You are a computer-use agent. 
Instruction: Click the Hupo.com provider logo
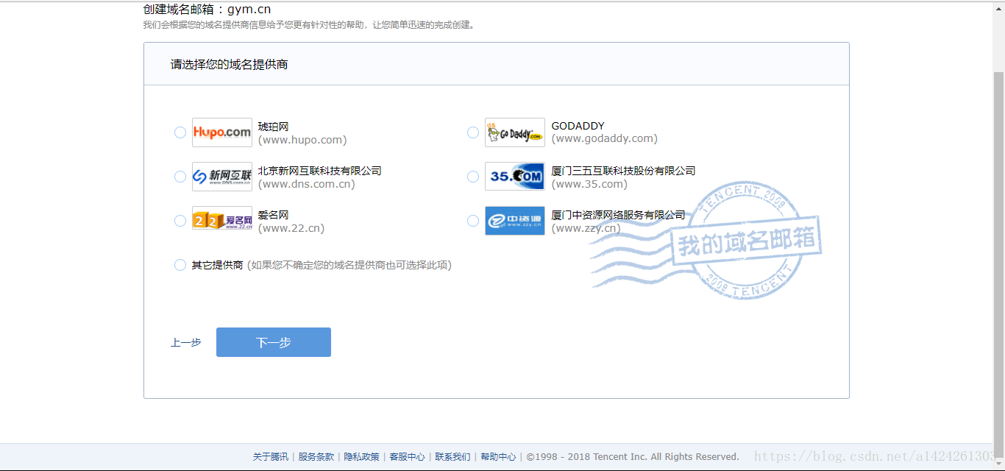point(222,132)
